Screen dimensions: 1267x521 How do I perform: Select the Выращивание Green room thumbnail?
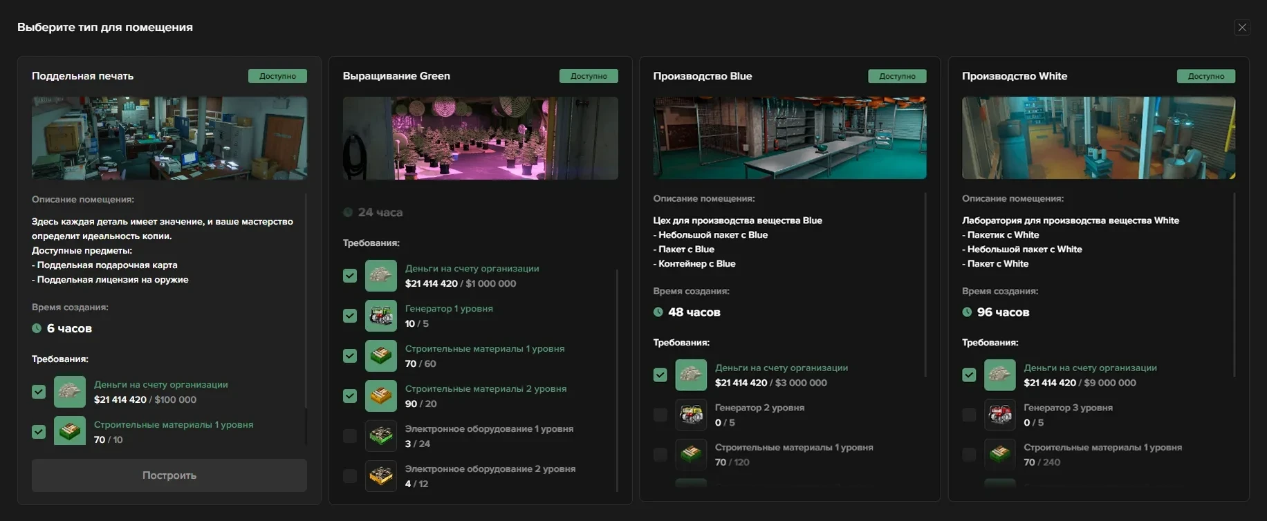[480, 138]
